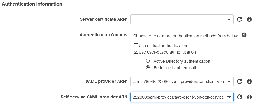
Task: Open the SAML provider ARN dropdown
Action: [x=182, y=81]
